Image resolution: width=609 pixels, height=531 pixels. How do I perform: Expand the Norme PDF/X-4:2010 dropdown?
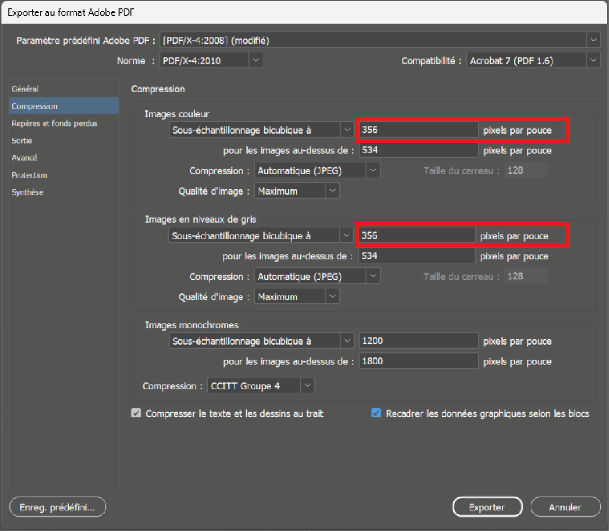pos(211,61)
